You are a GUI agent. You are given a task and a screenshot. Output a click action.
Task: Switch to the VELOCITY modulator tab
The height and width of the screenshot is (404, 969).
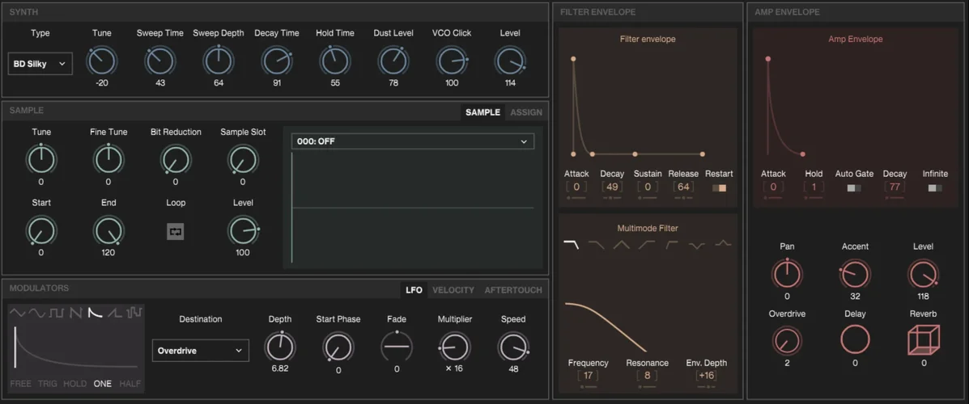click(x=453, y=290)
